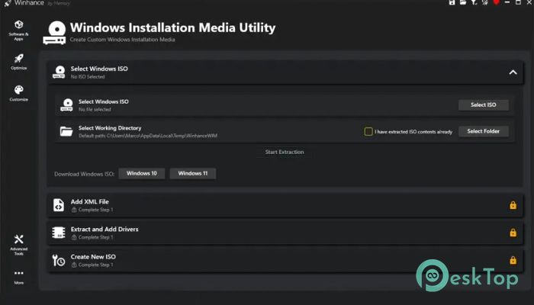
Task: Click the open folder icon in title bar
Action: point(463,2)
